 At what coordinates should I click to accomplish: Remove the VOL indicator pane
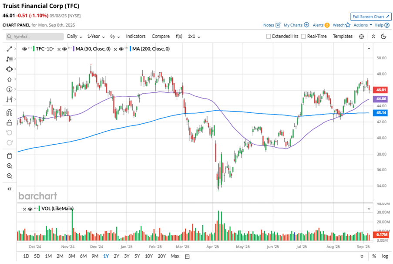pyautogui.click(x=24, y=209)
